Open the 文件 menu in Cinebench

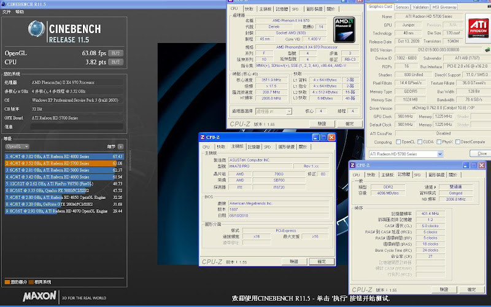[x=7, y=12]
